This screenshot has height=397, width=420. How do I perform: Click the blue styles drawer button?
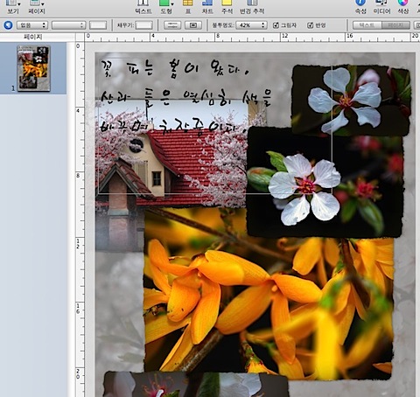8,25
